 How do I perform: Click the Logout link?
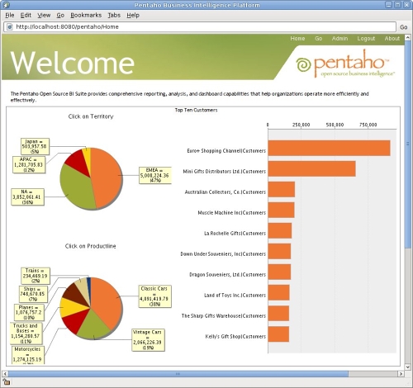[x=366, y=39]
